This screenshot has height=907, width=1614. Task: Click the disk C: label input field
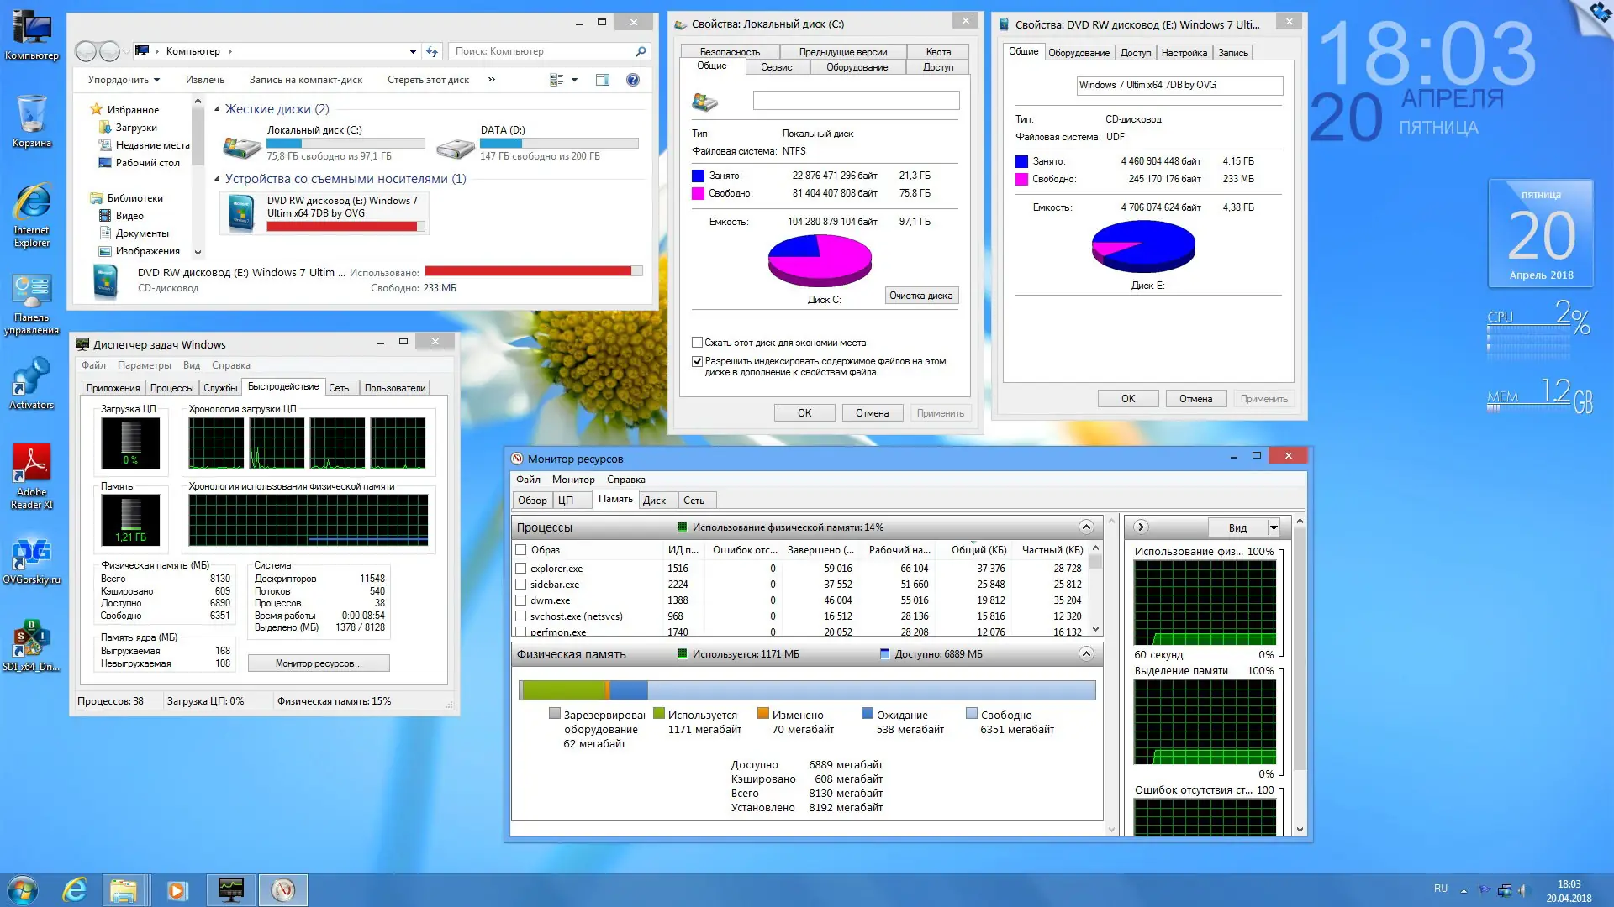[856, 101]
